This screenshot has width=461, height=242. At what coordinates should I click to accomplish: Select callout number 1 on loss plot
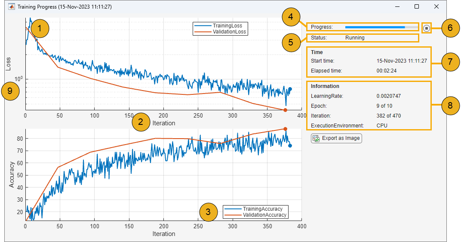point(40,29)
